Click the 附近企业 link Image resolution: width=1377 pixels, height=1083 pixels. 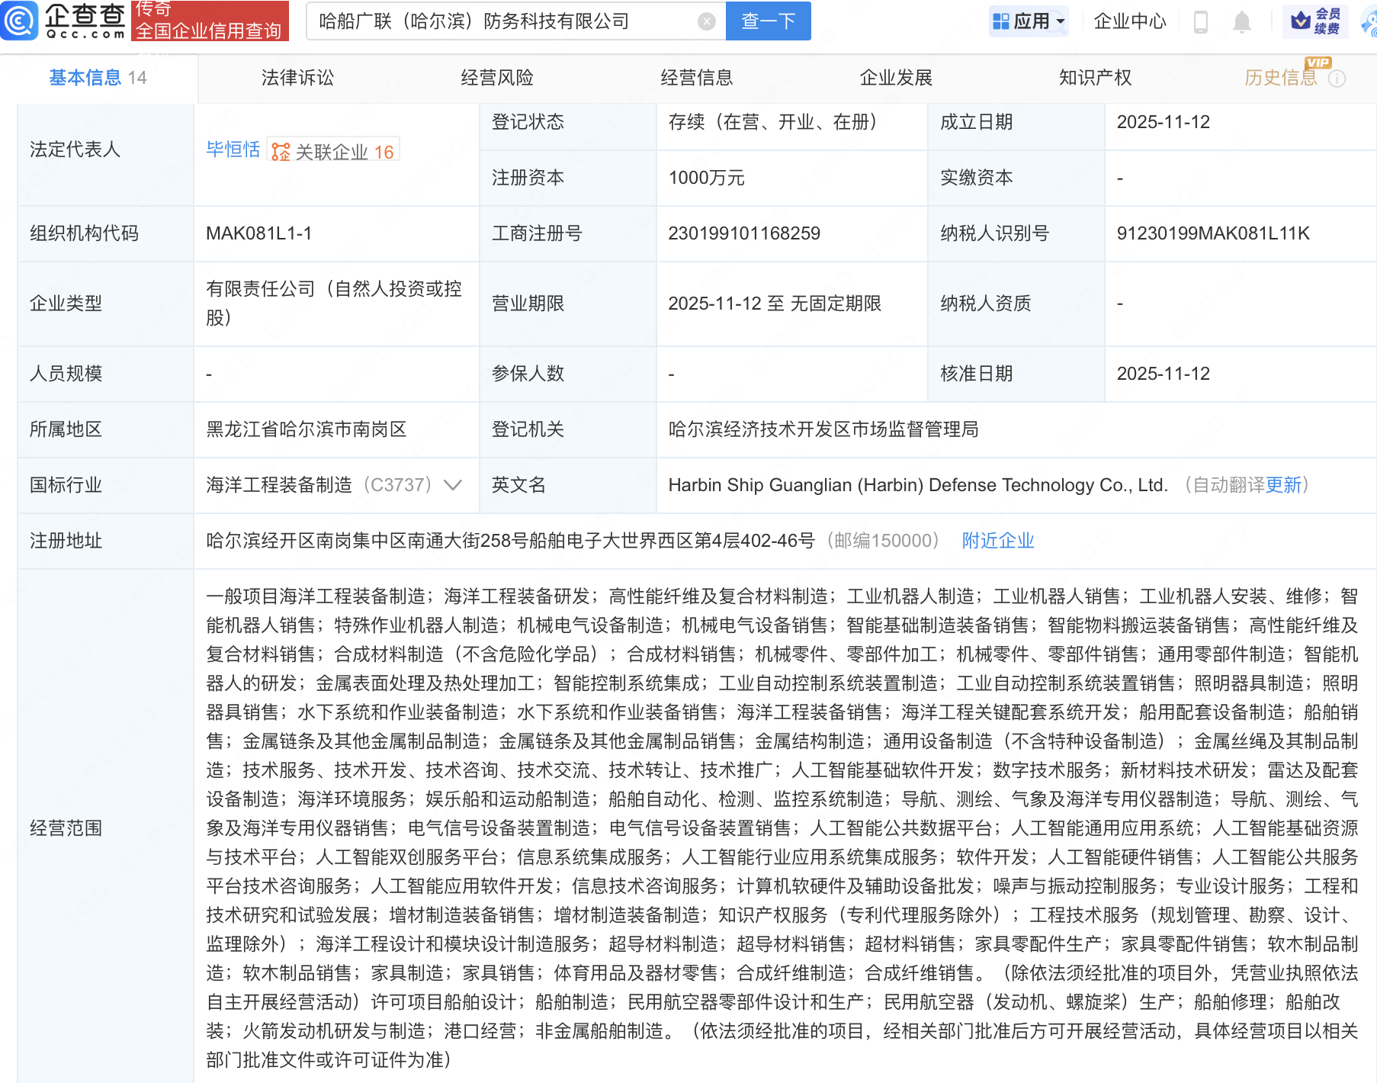997,541
